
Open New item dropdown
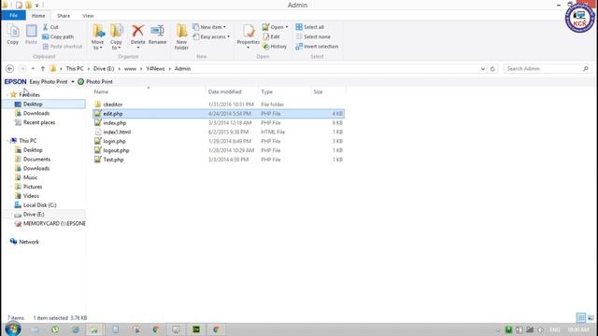pos(209,27)
